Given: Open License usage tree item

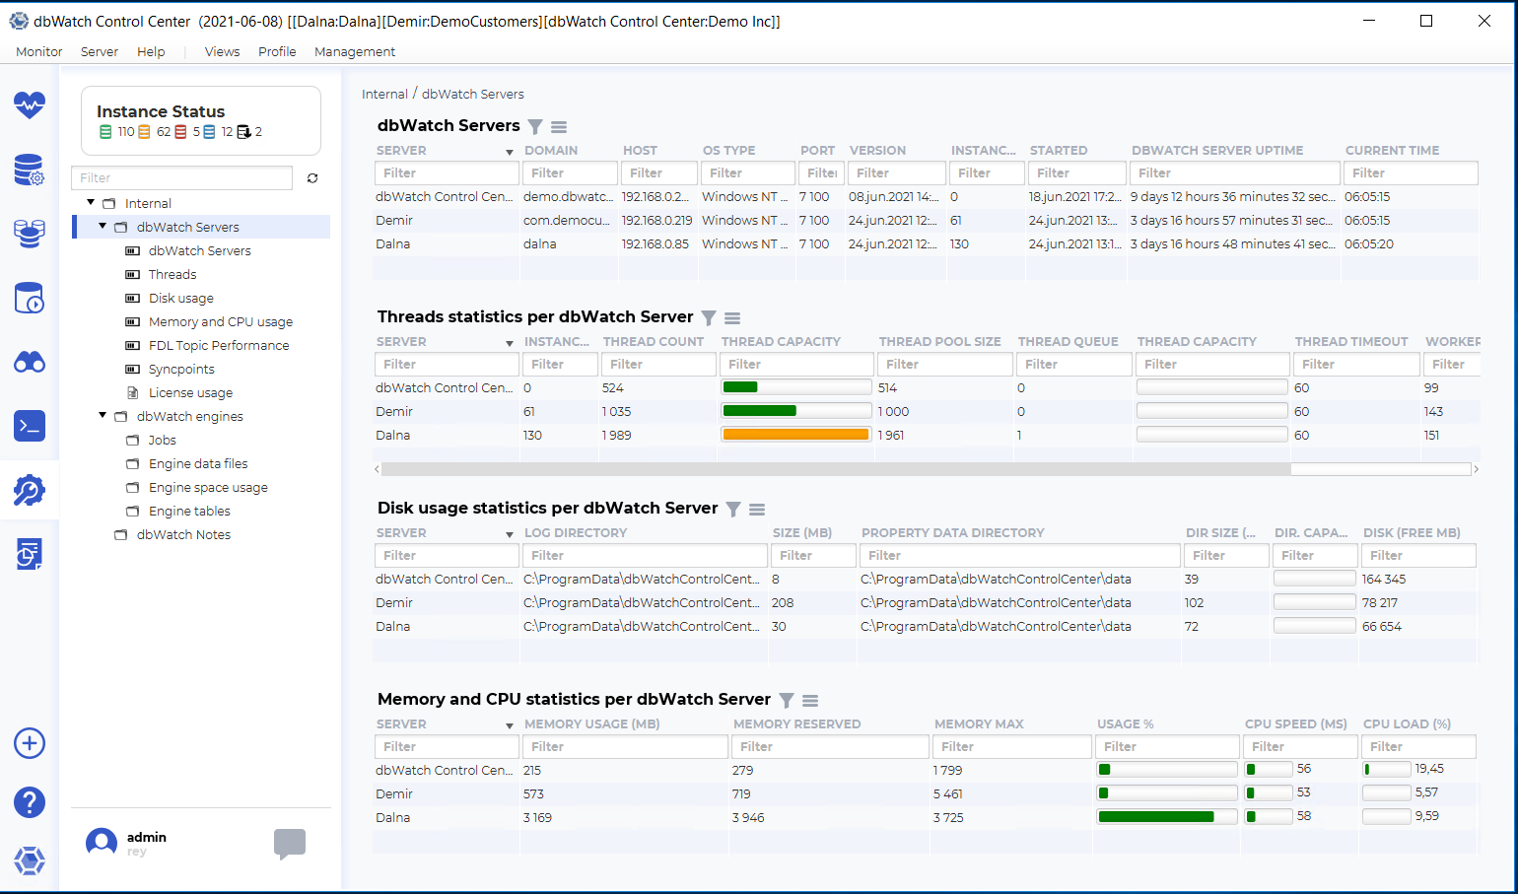Looking at the screenshot, I should click(190, 392).
